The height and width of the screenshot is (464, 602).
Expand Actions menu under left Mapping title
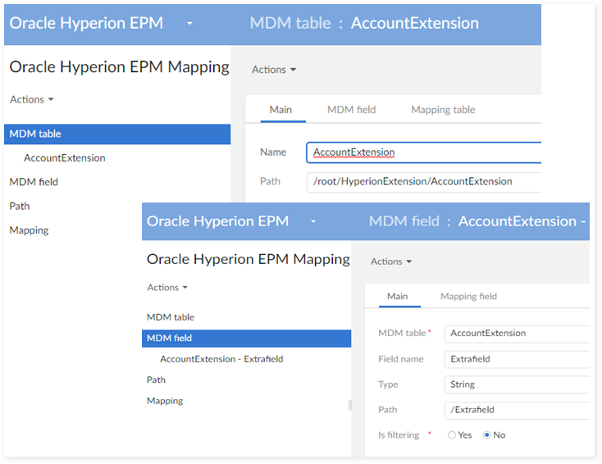(31, 99)
